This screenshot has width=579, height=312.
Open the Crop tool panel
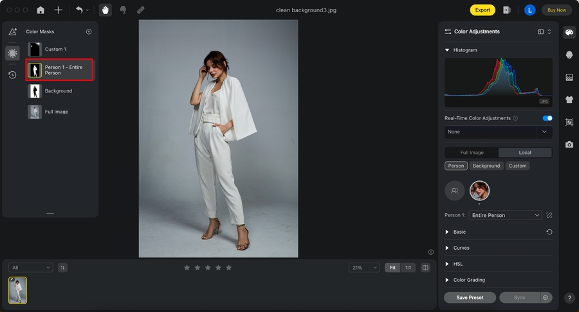pos(569,122)
